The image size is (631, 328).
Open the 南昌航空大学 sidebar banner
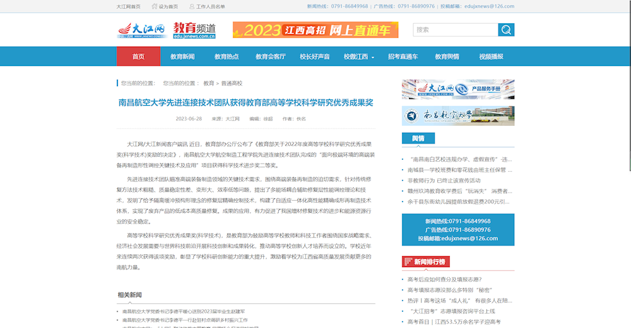(457, 116)
